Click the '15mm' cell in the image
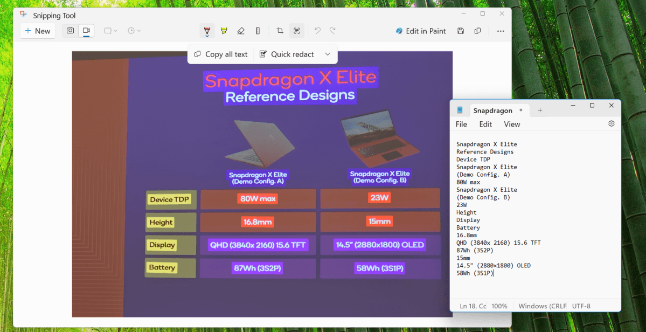Image resolution: width=646 pixels, height=332 pixels. [x=379, y=222]
